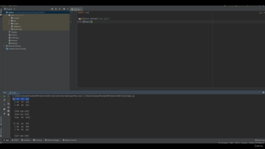The height and width of the screenshot is (149, 265).
Task: Click the Restore Layout icon in Run panel
Action: pos(5,109)
